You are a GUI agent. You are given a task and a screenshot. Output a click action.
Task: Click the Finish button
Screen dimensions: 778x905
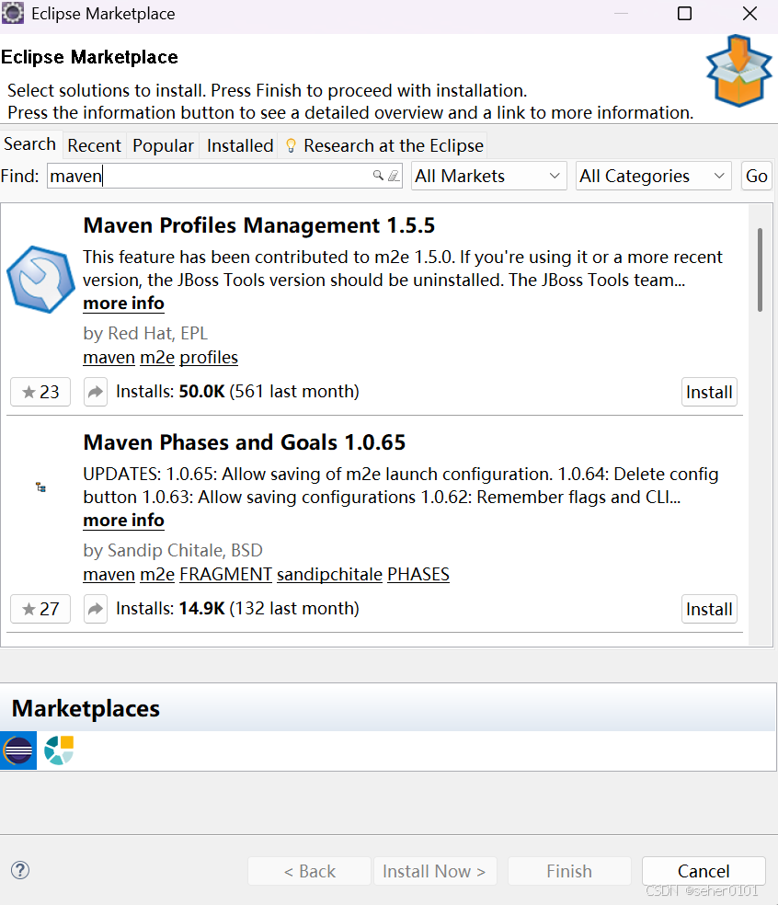(x=569, y=871)
